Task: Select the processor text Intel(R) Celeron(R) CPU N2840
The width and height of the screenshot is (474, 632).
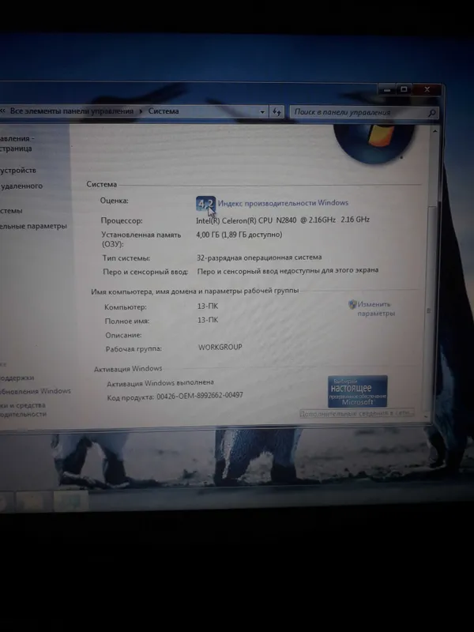Action: point(246,220)
